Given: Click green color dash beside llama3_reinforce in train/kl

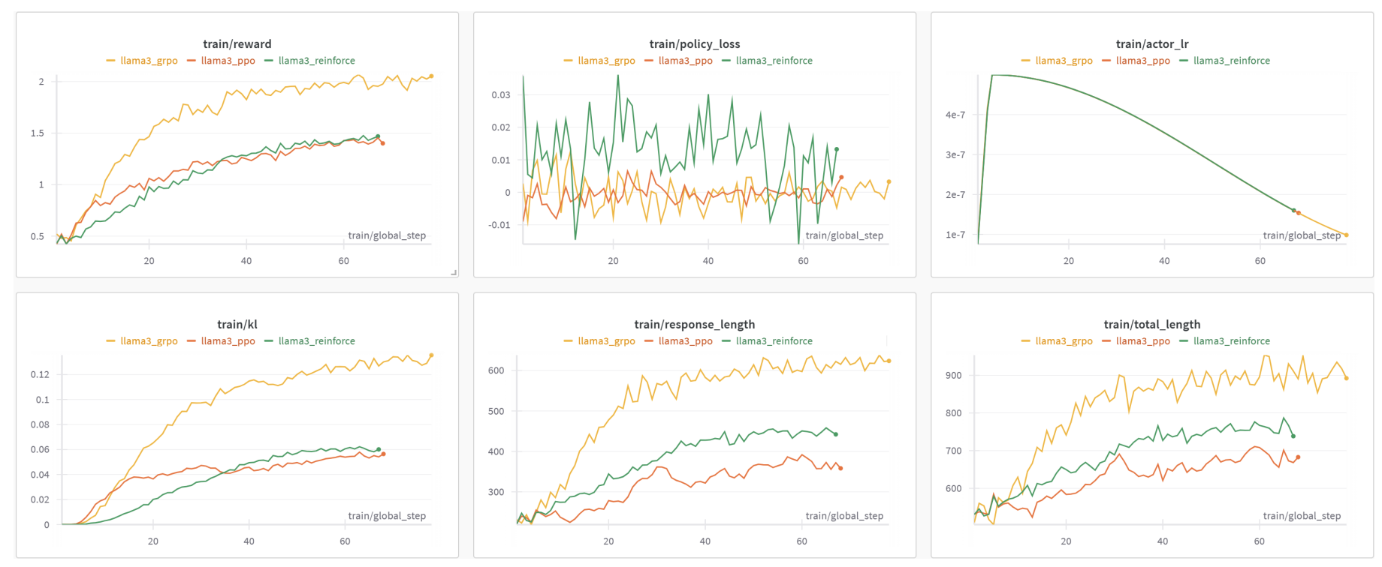Looking at the screenshot, I should click(269, 341).
